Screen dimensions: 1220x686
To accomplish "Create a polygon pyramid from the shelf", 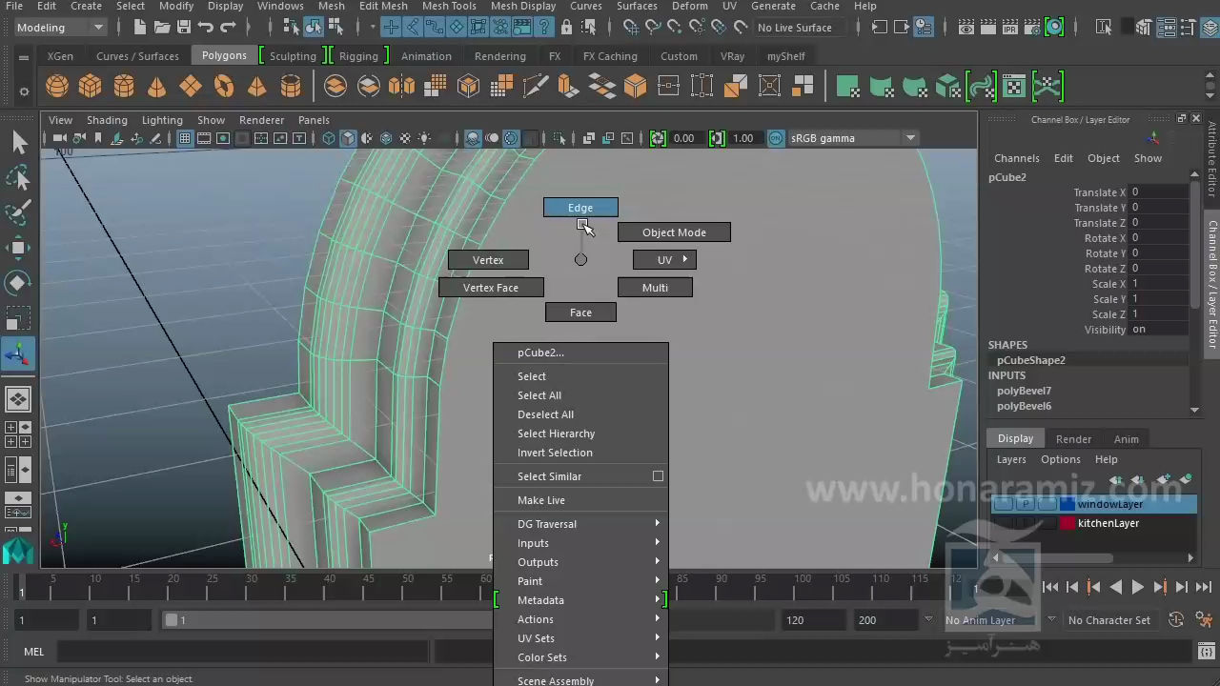I will (257, 87).
